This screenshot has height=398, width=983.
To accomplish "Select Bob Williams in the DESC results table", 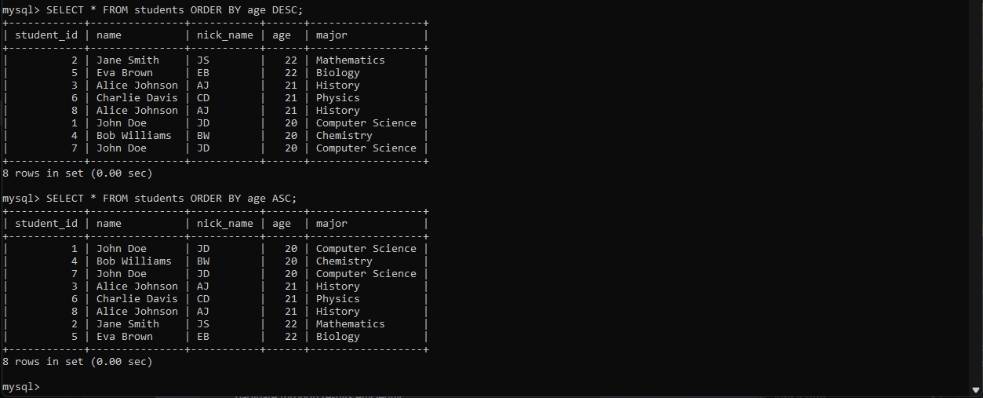I will point(133,136).
